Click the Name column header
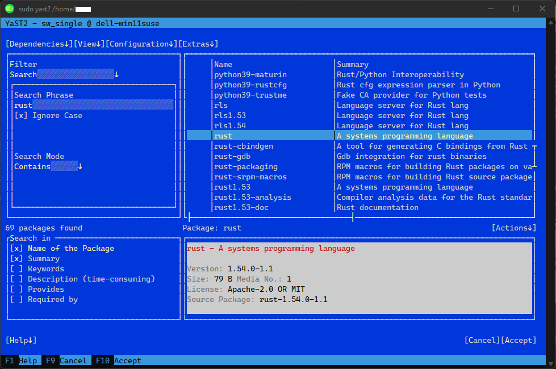Image resolution: width=556 pixels, height=369 pixels. tap(223, 65)
